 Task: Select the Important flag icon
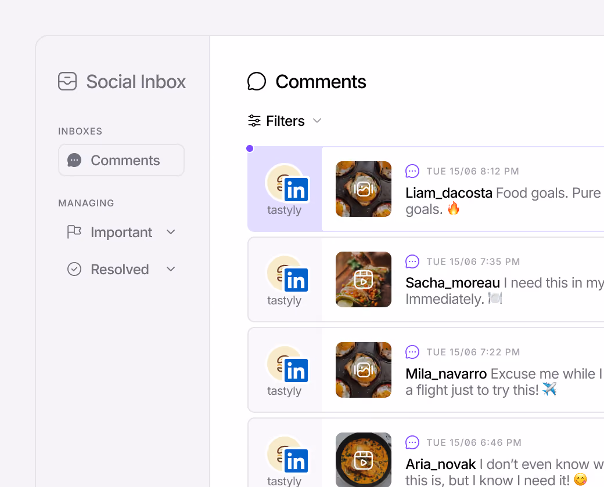[x=74, y=232]
